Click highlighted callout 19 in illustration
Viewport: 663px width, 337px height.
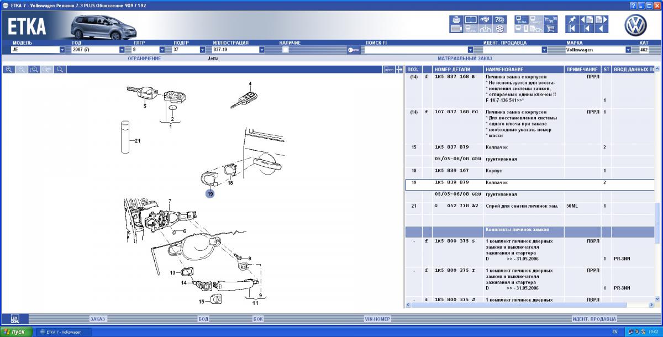(210, 193)
